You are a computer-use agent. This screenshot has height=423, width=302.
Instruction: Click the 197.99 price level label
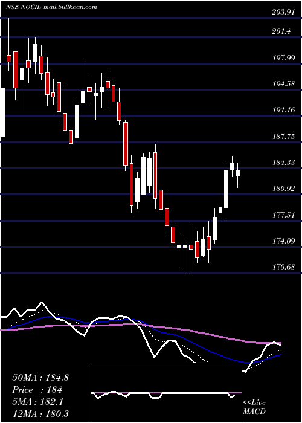(x=283, y=57)
